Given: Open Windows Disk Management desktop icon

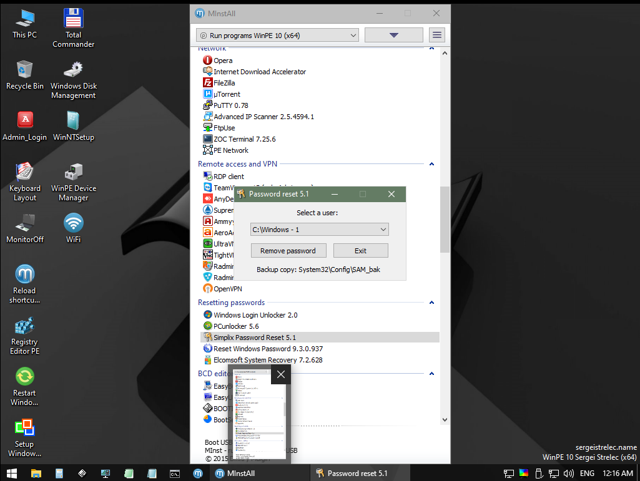Looking at the screenshot, I should tap(74, 80).
